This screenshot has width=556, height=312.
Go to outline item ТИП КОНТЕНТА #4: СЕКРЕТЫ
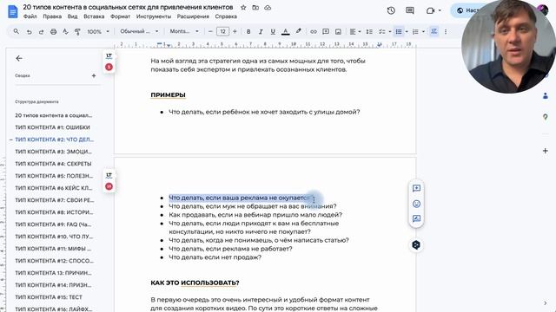click(x=53, y=164)
